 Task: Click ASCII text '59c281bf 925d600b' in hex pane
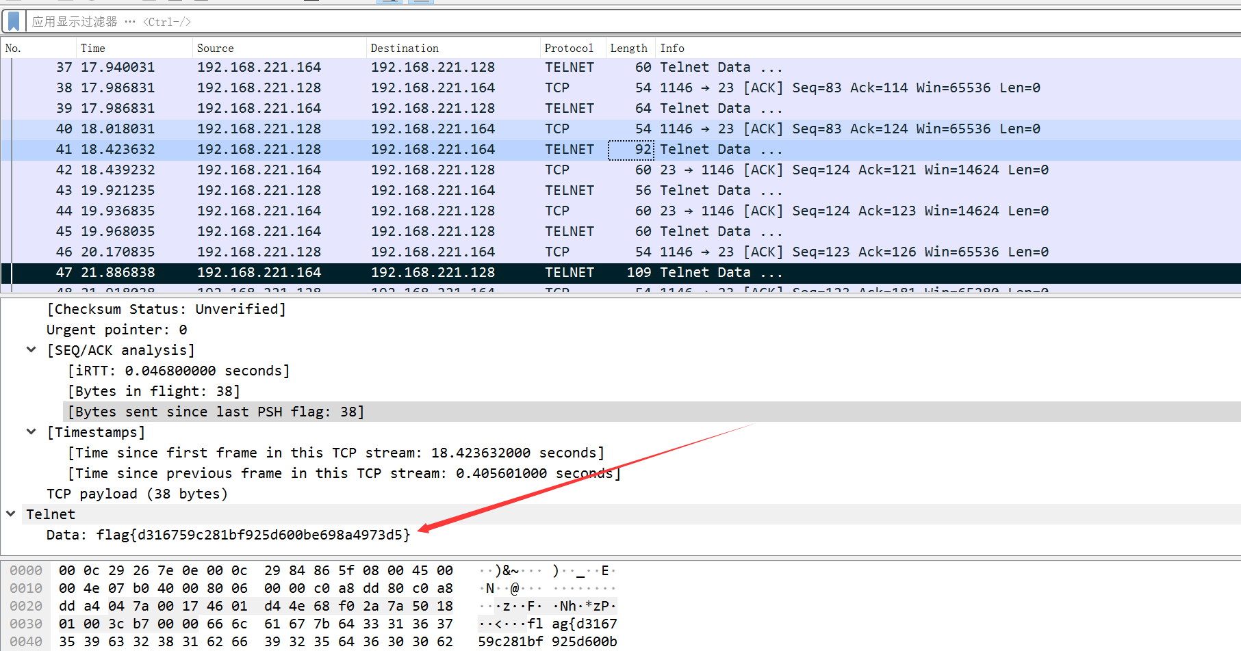[548, 641]
